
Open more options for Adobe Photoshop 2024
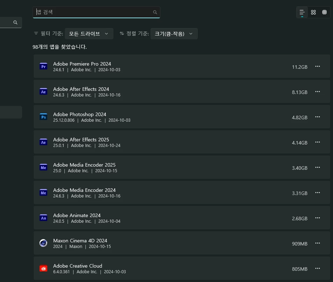tap(318, 117)
